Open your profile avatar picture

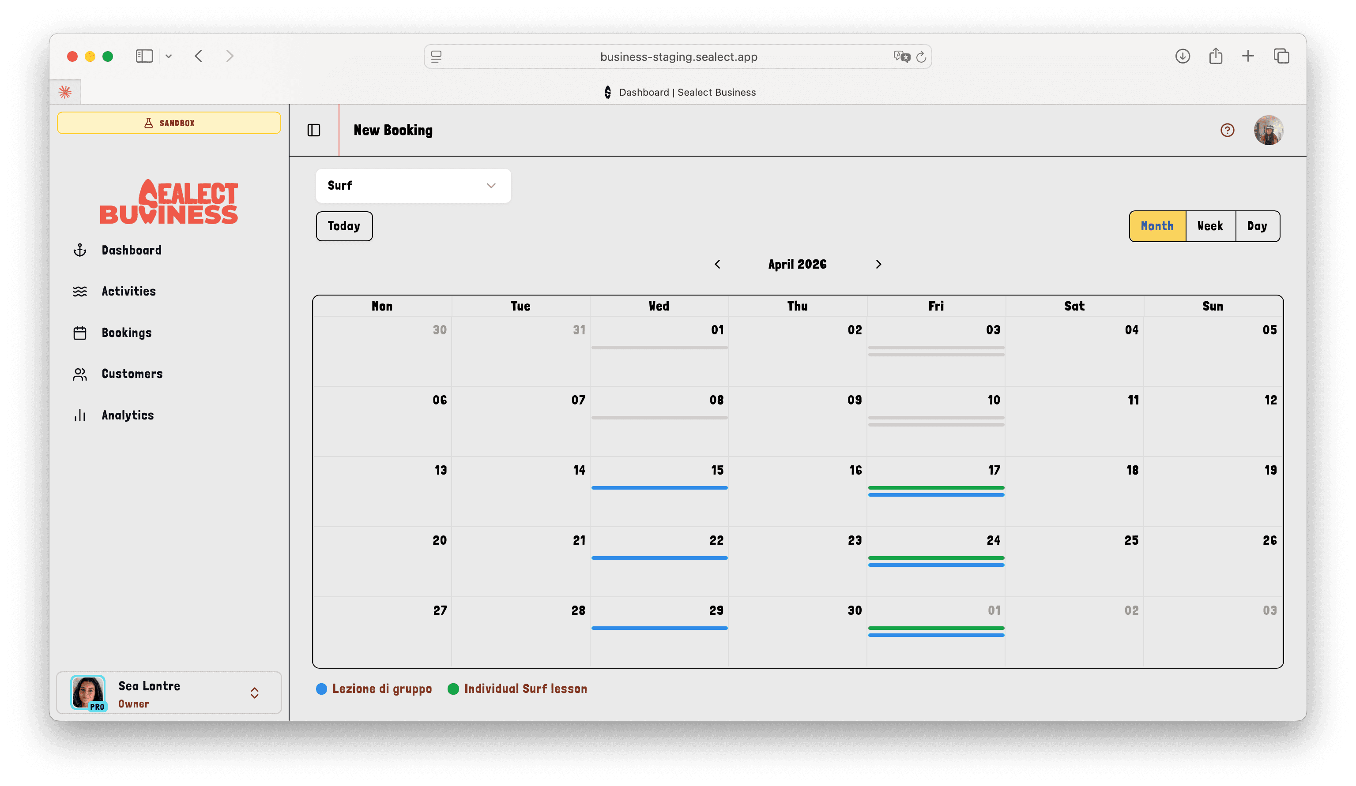[1268, 130]
